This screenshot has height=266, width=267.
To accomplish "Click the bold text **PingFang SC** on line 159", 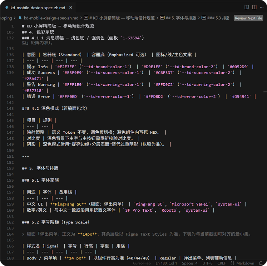I will click(x=68, y=204).
